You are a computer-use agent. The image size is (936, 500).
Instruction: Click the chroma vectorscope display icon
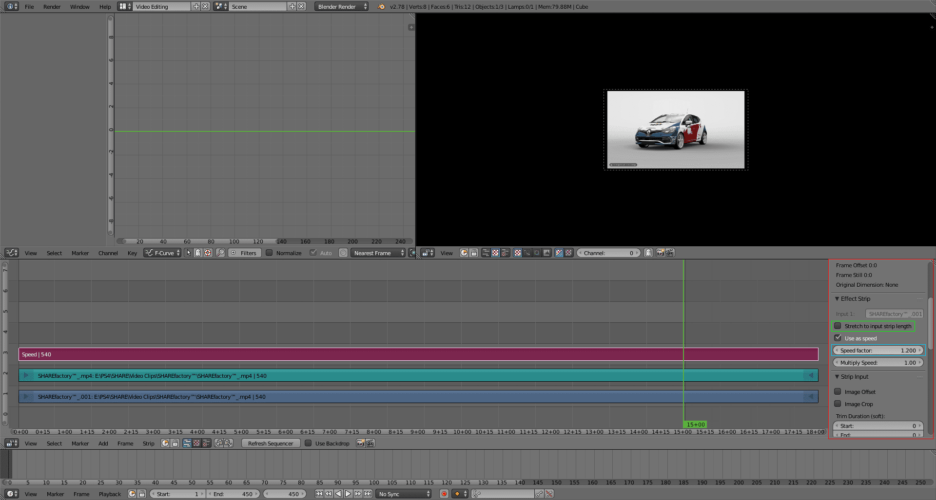[x=537, y=253]
